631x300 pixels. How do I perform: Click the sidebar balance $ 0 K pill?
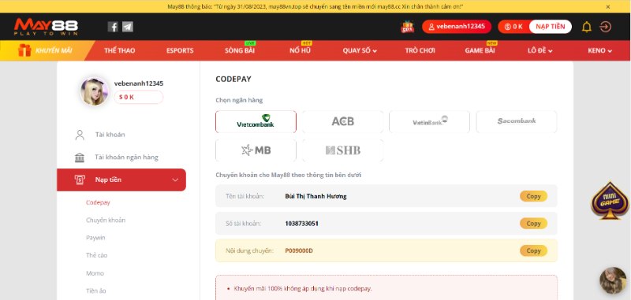tap(139, 97)
